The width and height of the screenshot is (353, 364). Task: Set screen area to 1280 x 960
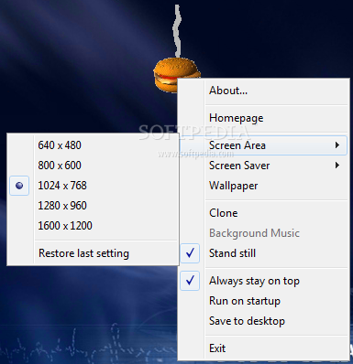93,206
